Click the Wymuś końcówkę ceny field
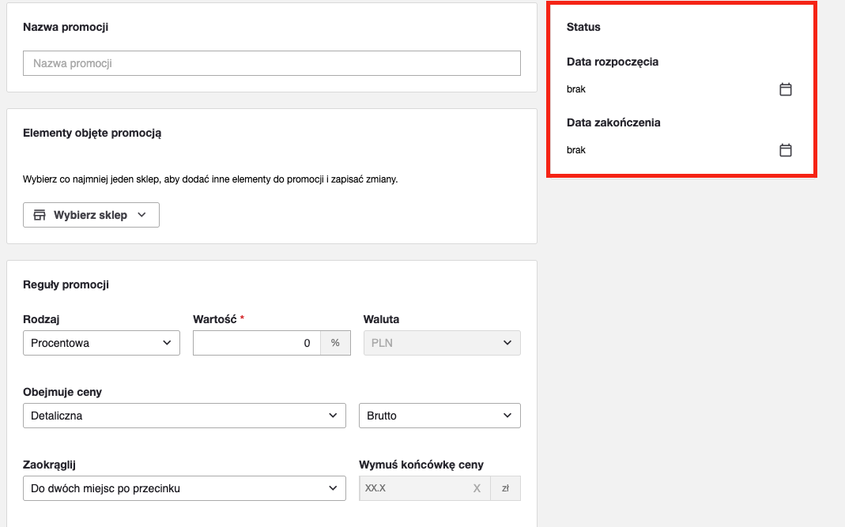Viewport: 845px width, 527px height. click(x=415, y=488)
